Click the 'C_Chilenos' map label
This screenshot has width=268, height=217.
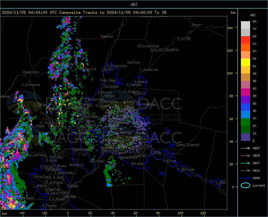[x=31, y=85]
